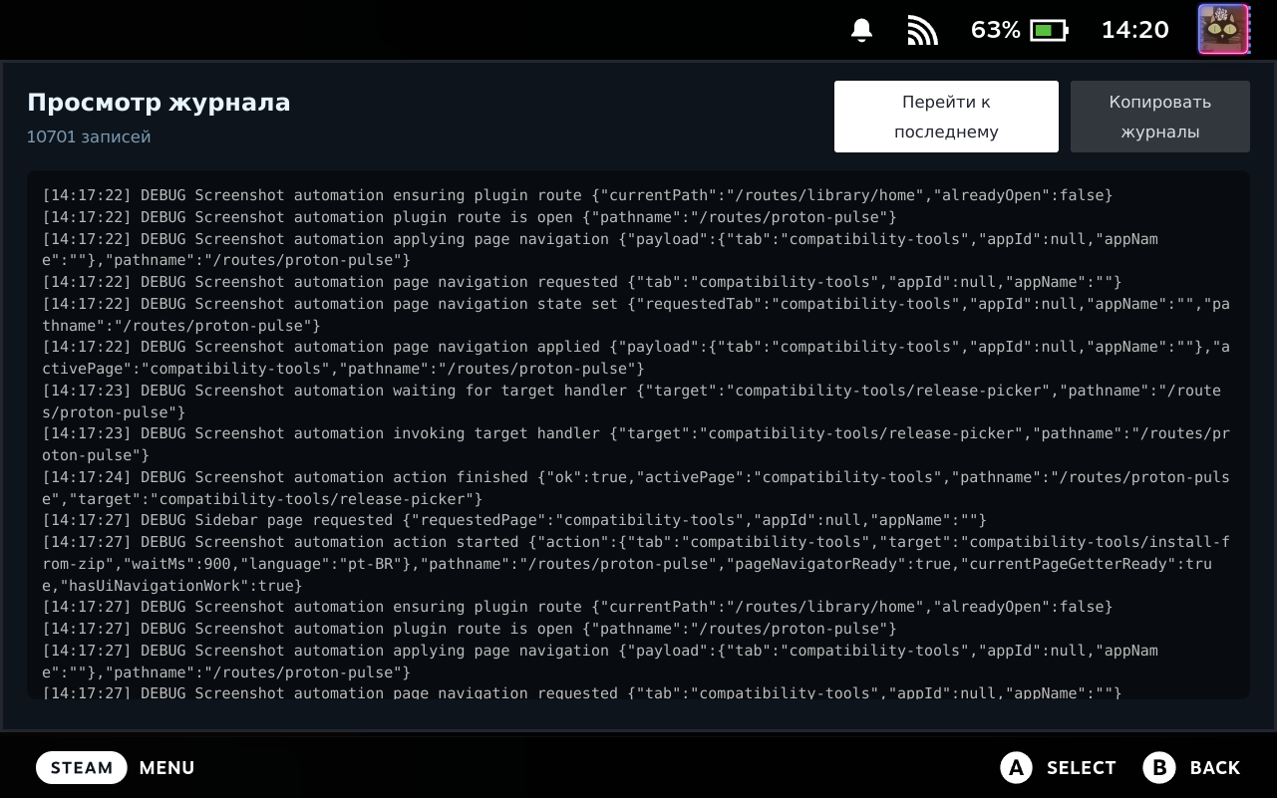Click log line "invoking target handler"
Image resolution: width=1277 pixels, height=798 pixels.
point(636,444)
